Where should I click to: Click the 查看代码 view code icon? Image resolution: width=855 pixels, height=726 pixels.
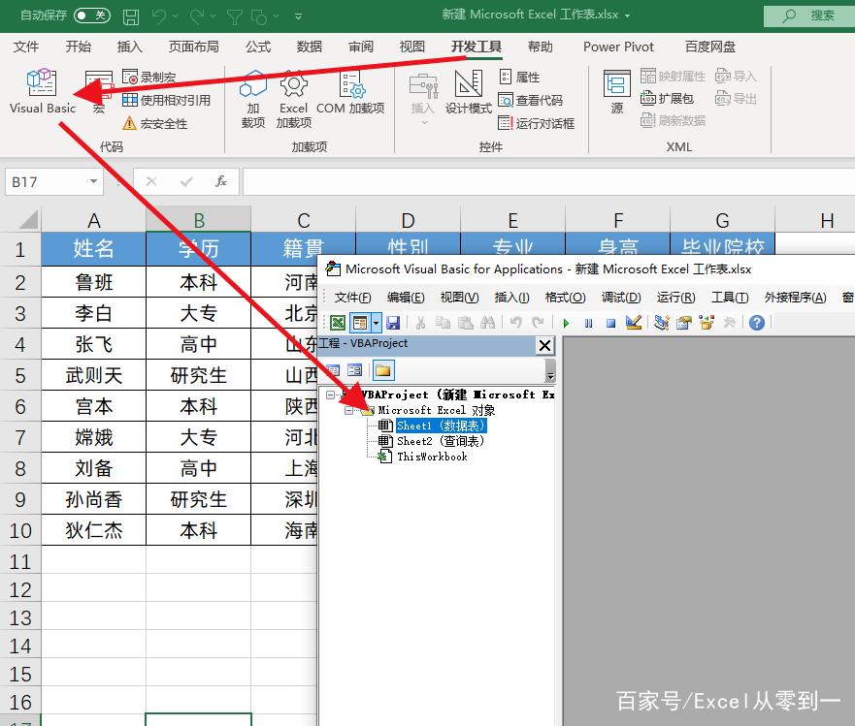coord(506,100)
